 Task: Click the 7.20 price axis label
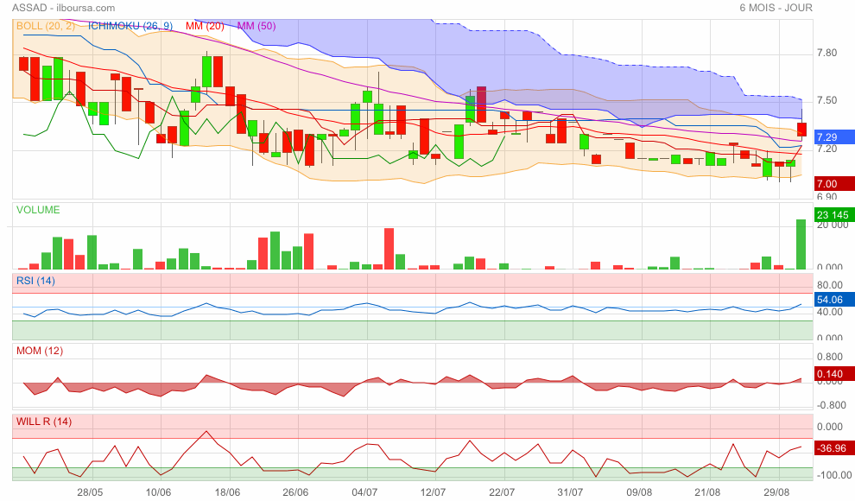tap(826, 149)
